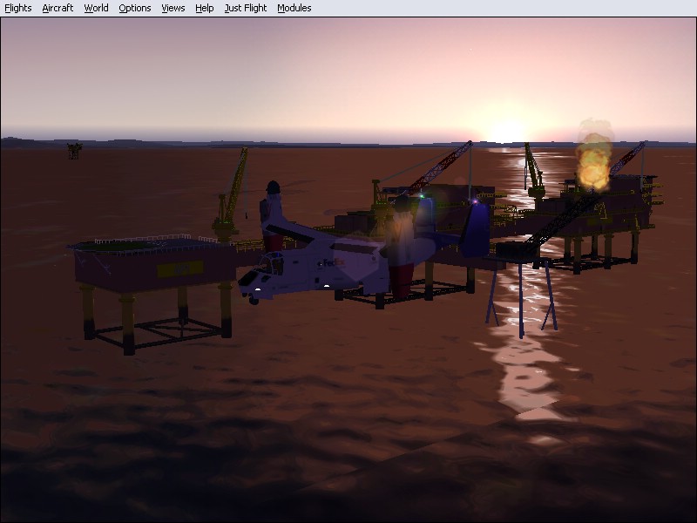Open the World menu
Image resolution: width=697 pixels, height=523 pixels.
[x=96, y=8]
